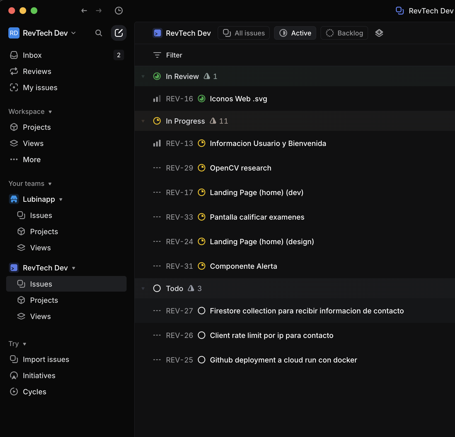Image resolution: width=455 pixels, height=437 pixels.
Task: Open Views under Lubinapp
Action: [66, 248]
